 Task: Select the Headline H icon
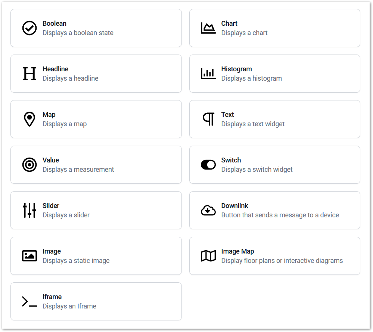click(29, 74)
